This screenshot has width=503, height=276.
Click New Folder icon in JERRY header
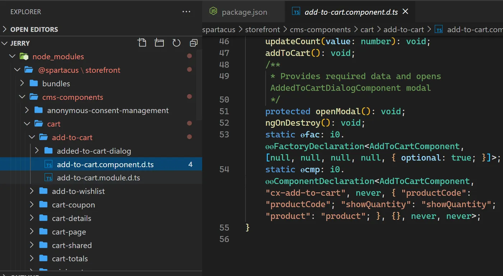(x=159, y=43)
